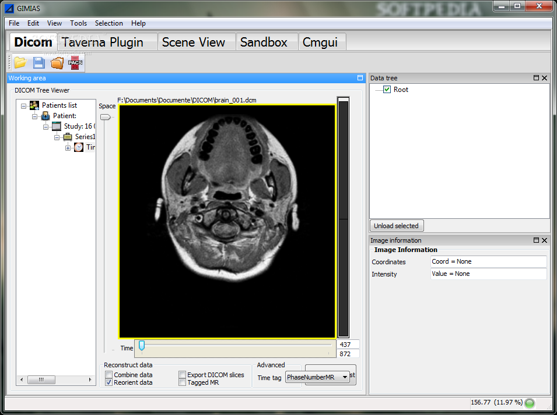Click the Timepoint clock icon in tree
Image resolution: width=557 pixels, height=415 pixels.
[79, 147]
